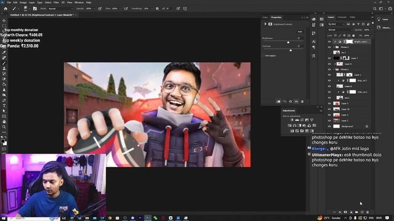Select the Brush tool in left toolbar
The width and height of the screenshot is (394, 221).
click(x=4, y=63)
